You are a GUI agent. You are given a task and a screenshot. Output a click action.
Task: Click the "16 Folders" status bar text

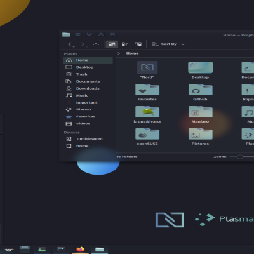[127, 157]
